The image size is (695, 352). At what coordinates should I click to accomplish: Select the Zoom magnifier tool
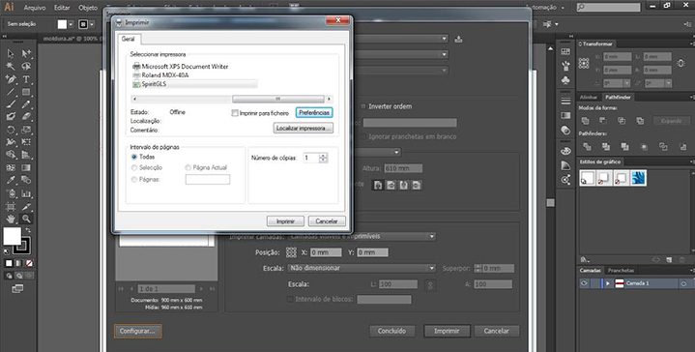click(x=26, y=219)
